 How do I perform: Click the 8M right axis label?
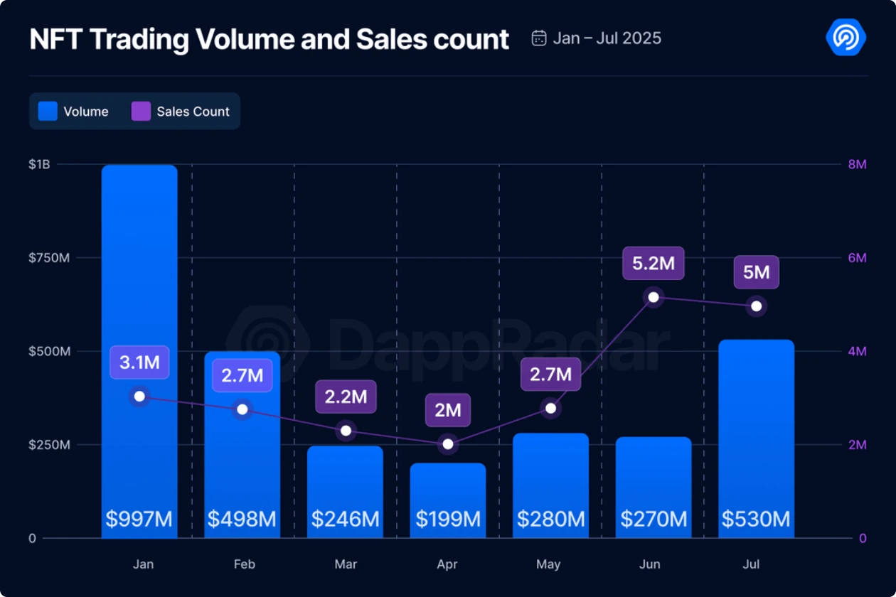coord(857,164)
